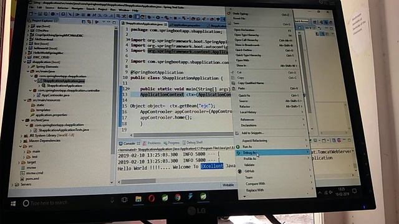Click the down arrow at context menu bottom
Viewport: 399px width, 224px height.
pyautogui.click(x=244, y=197)
